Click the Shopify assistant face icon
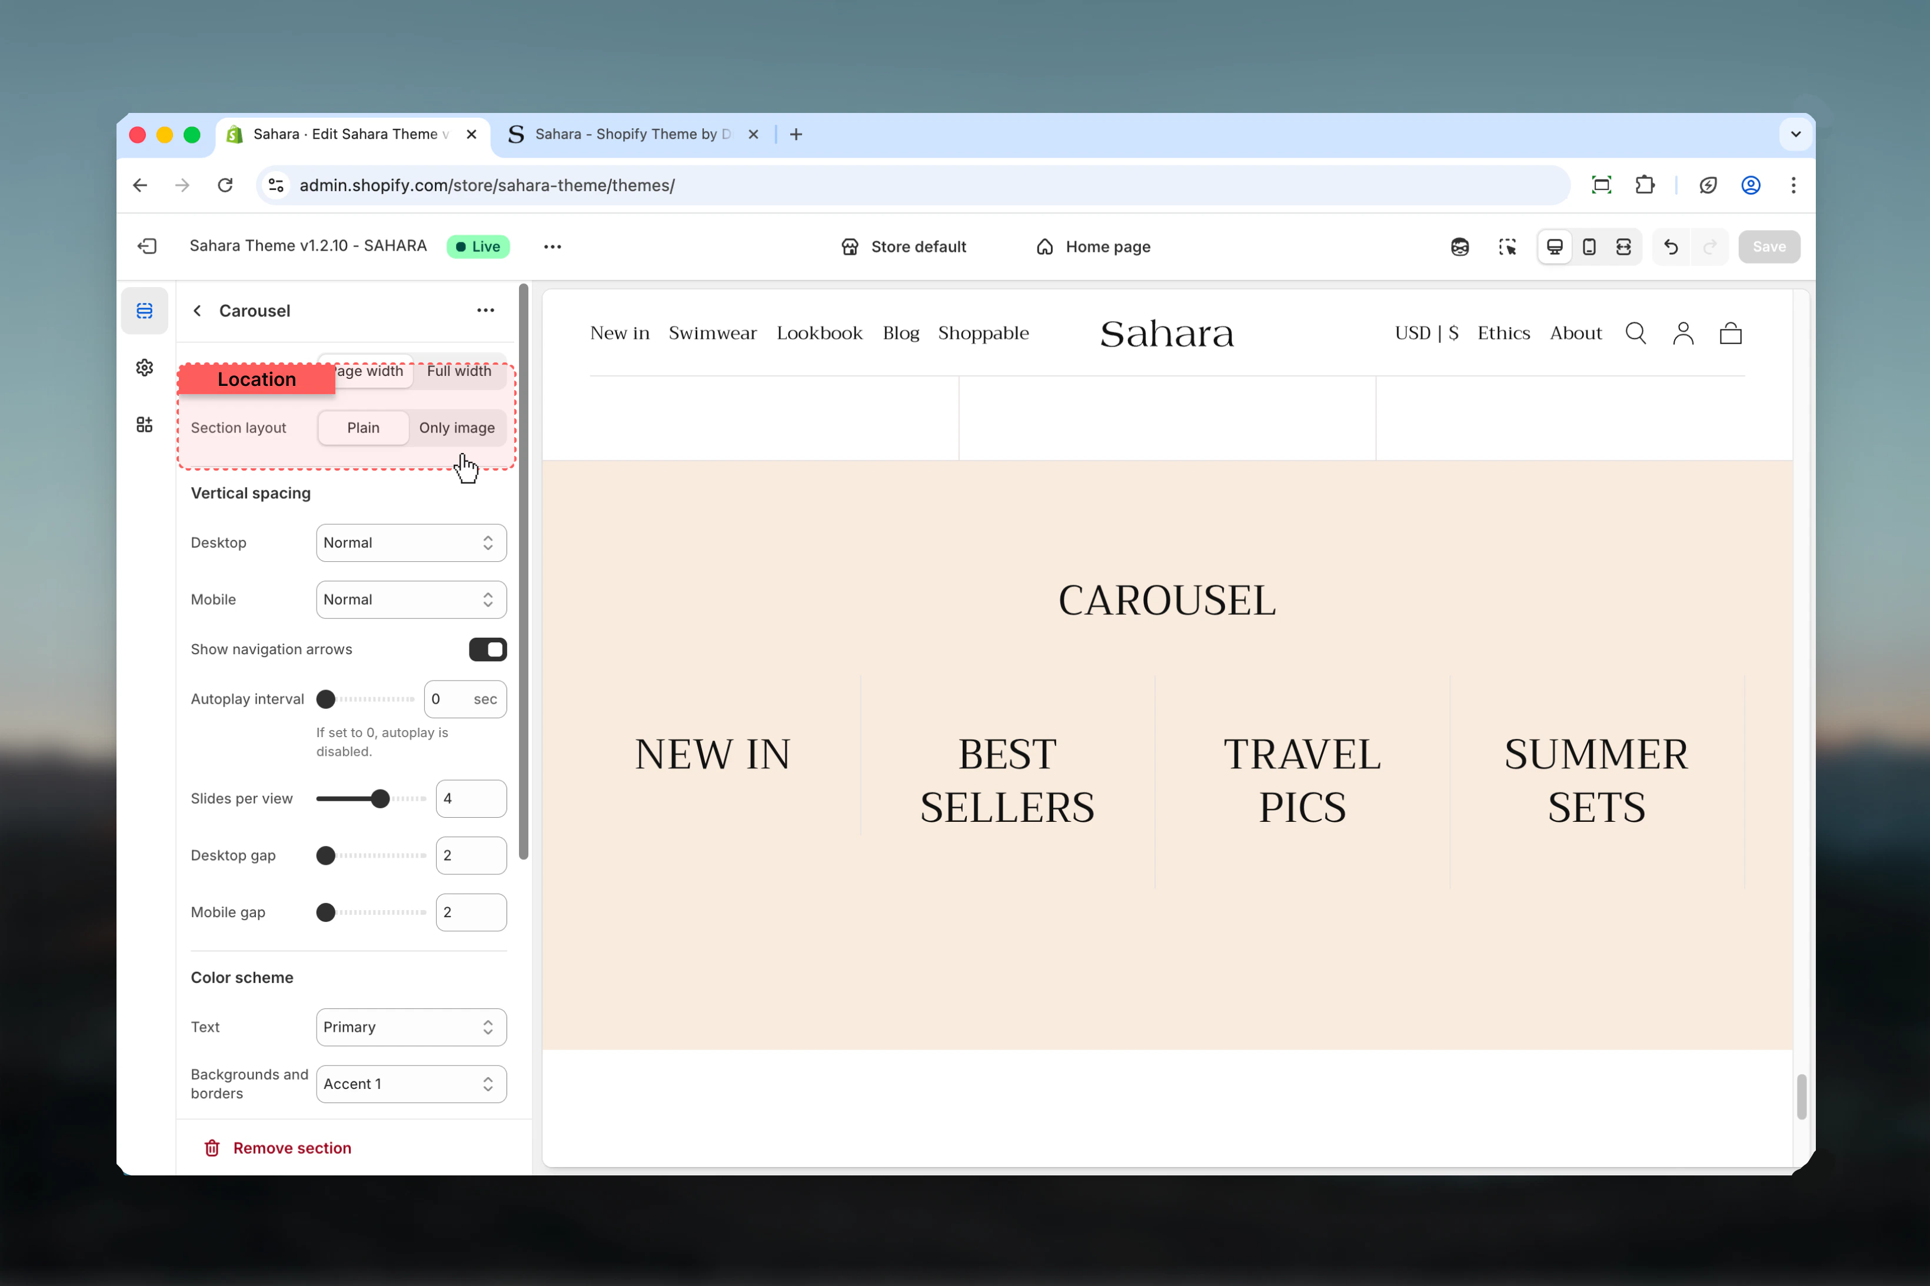This screenshot has width=1930, height=1286. pyautogui.click(x=1459, y=246)
